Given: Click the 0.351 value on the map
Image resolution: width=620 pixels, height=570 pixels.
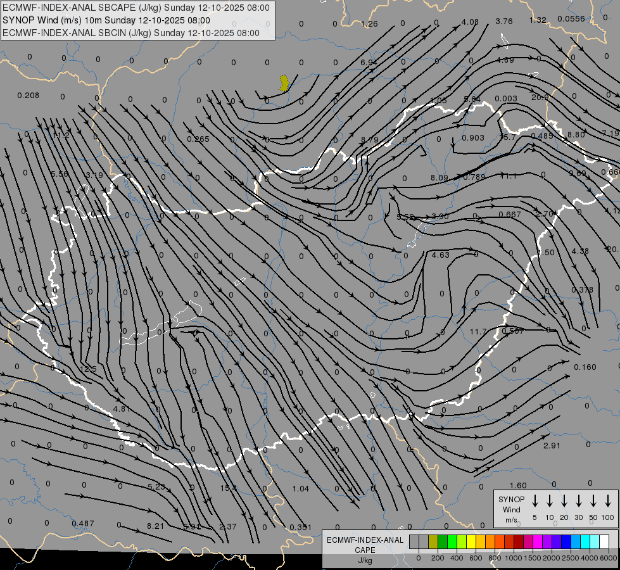Looking at the screenshot, I should pos(301,528).
